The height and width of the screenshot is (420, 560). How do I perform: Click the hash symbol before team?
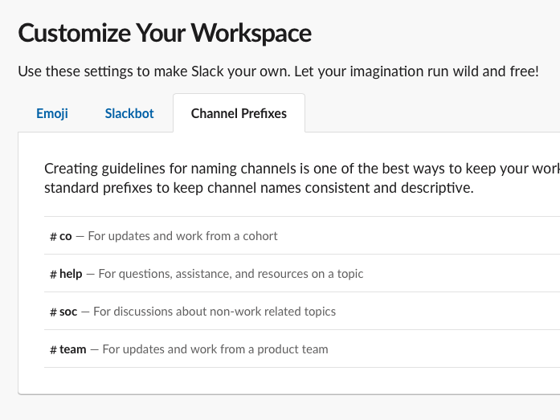pos(53,350)
